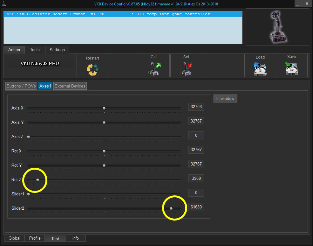Open the External Devices tab
The image size is (313, 246).
70,86
